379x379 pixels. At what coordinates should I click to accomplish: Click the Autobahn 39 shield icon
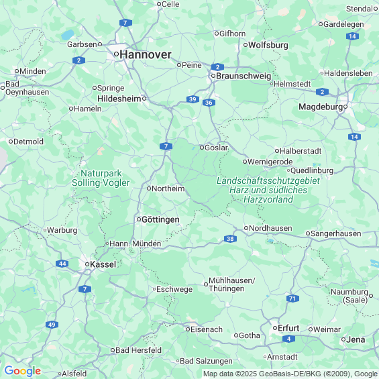pos(193,99)
